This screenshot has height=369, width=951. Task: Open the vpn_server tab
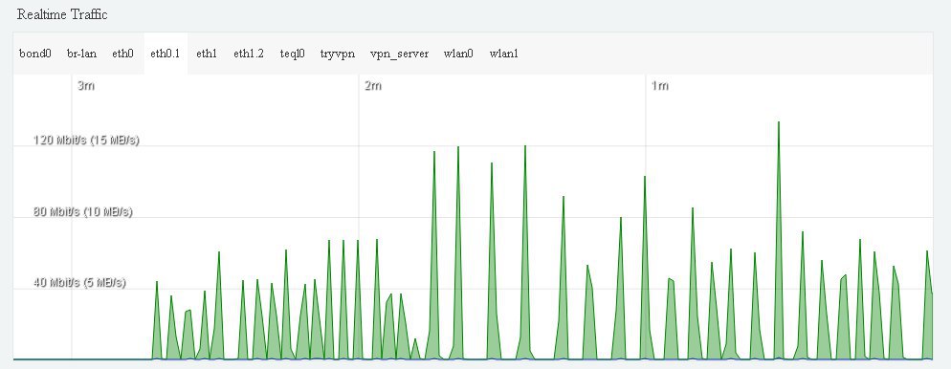tap(399, 54)
